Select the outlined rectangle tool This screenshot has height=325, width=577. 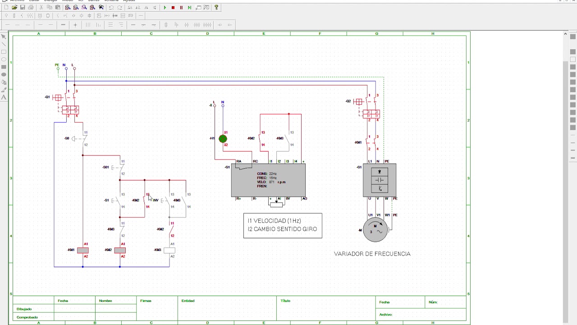pyautogui.click(x=4, y=52)
